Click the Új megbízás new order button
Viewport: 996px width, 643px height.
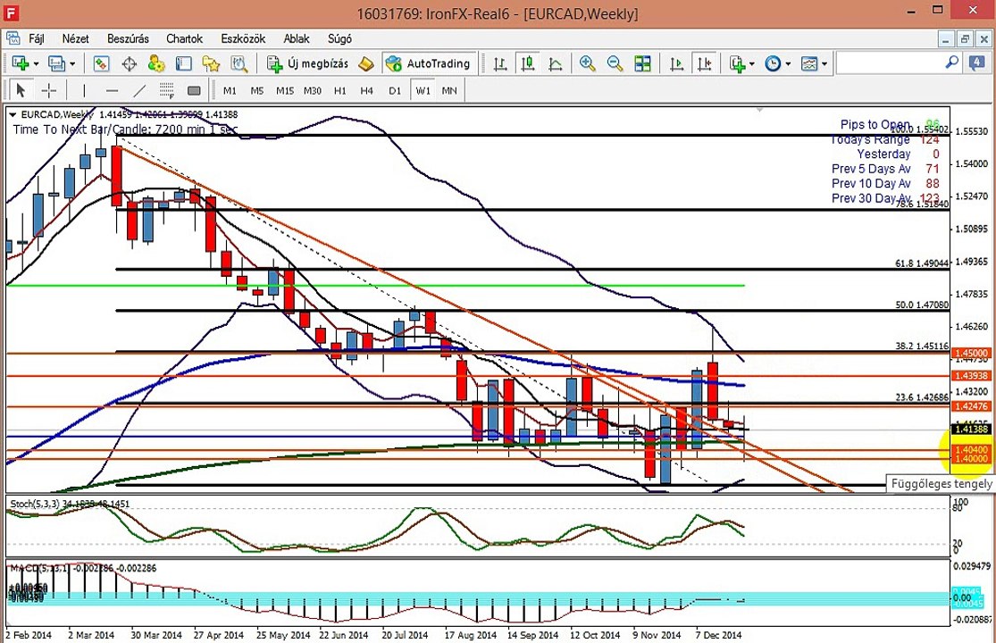point(307,63)
